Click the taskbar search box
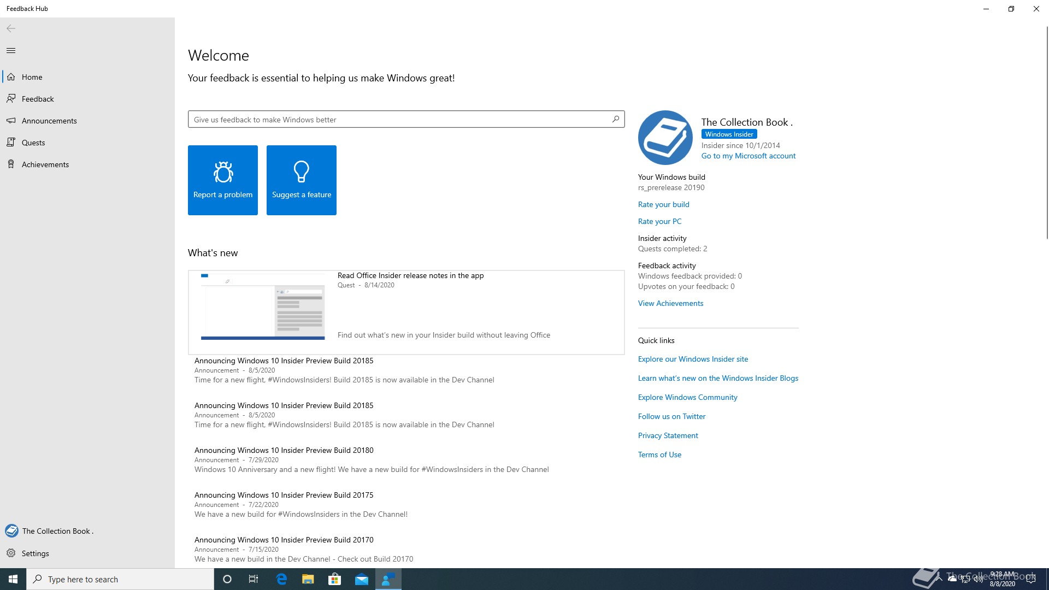 120,579
